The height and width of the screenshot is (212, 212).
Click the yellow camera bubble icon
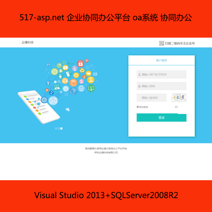pos(65,68)
